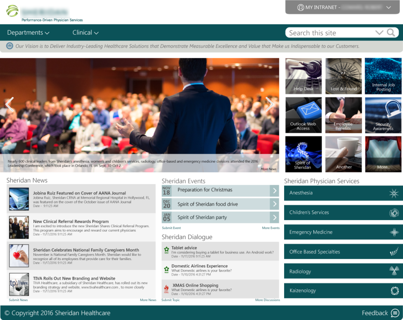Screen dimensions: 403x320
Task: Click the Feedback text link
Action: click(375, 313)
